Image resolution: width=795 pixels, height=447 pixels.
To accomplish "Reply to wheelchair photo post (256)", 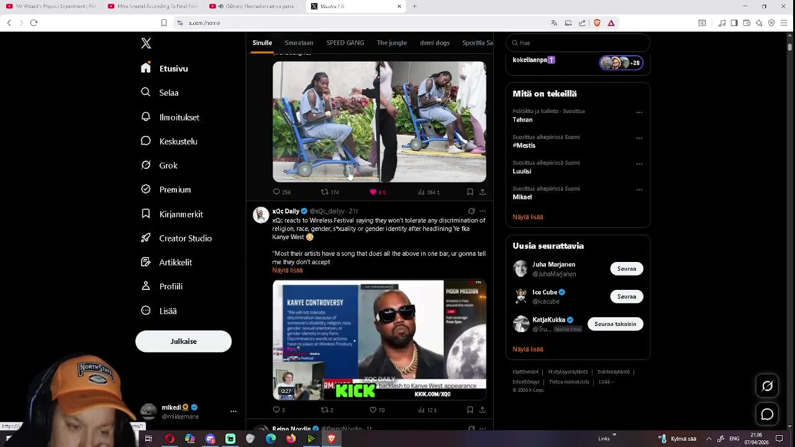I will [x=282, y=192].
